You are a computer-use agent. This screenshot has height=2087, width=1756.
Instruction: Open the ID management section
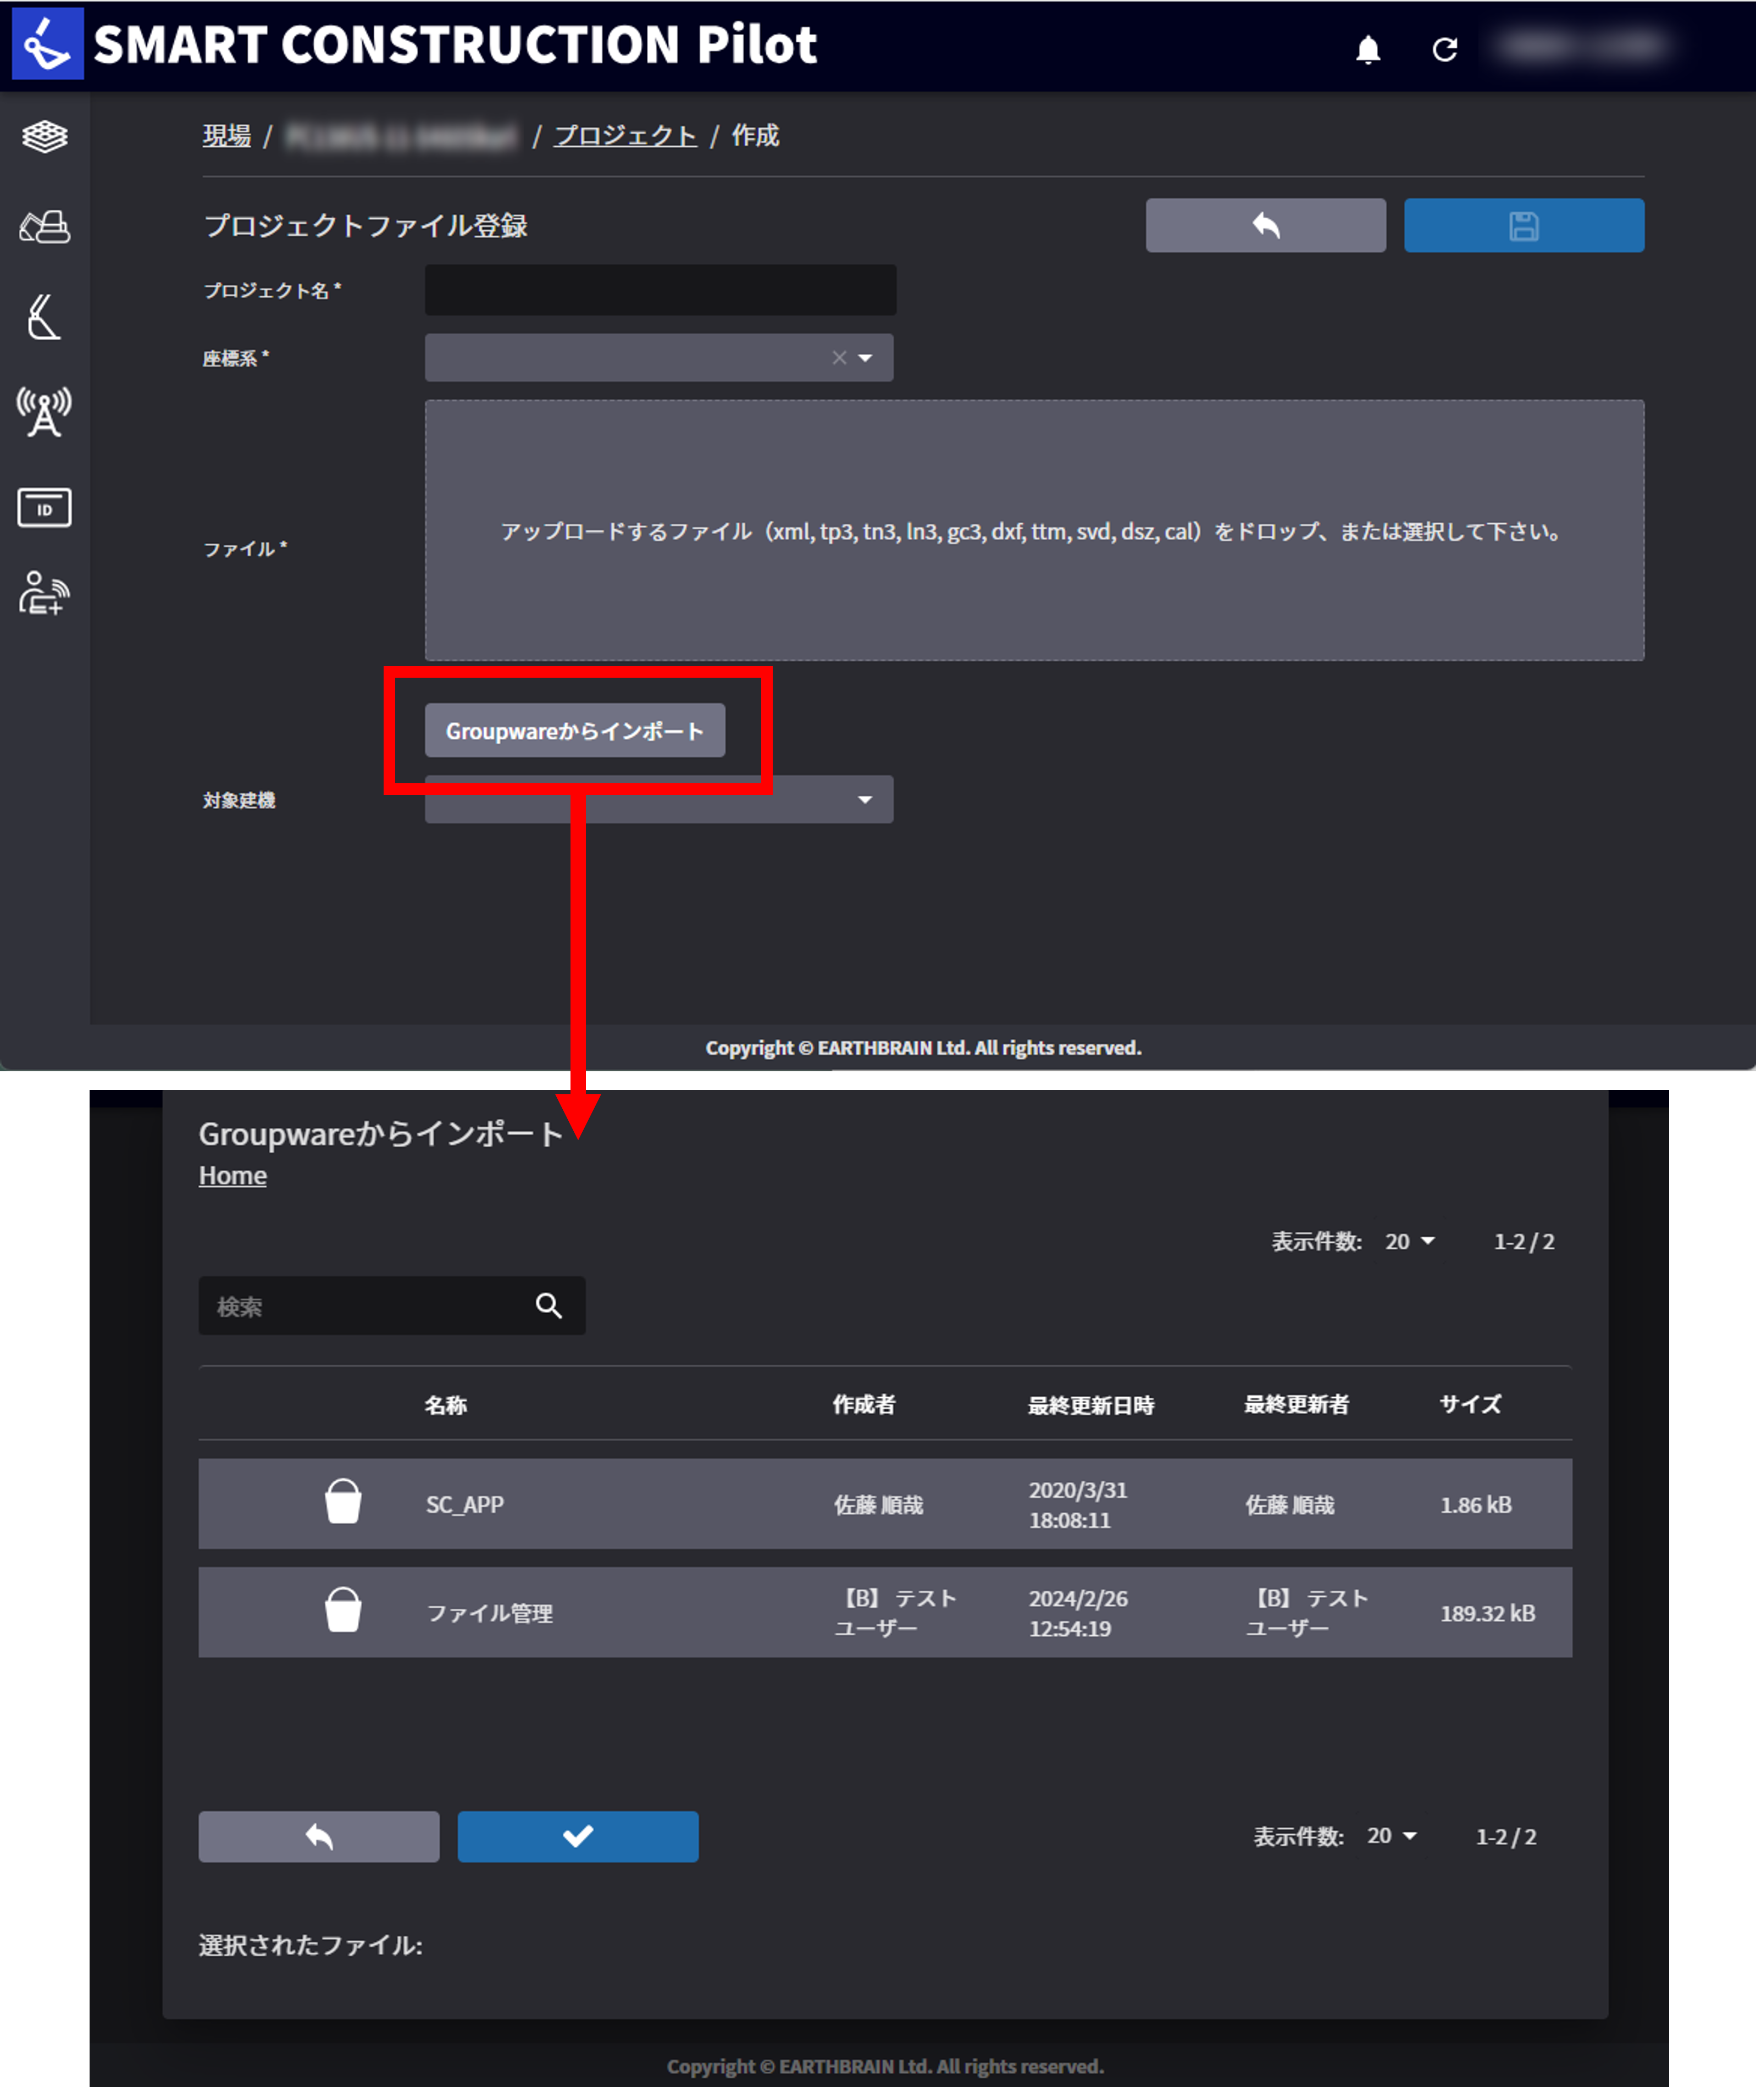[x=44, y=508]
